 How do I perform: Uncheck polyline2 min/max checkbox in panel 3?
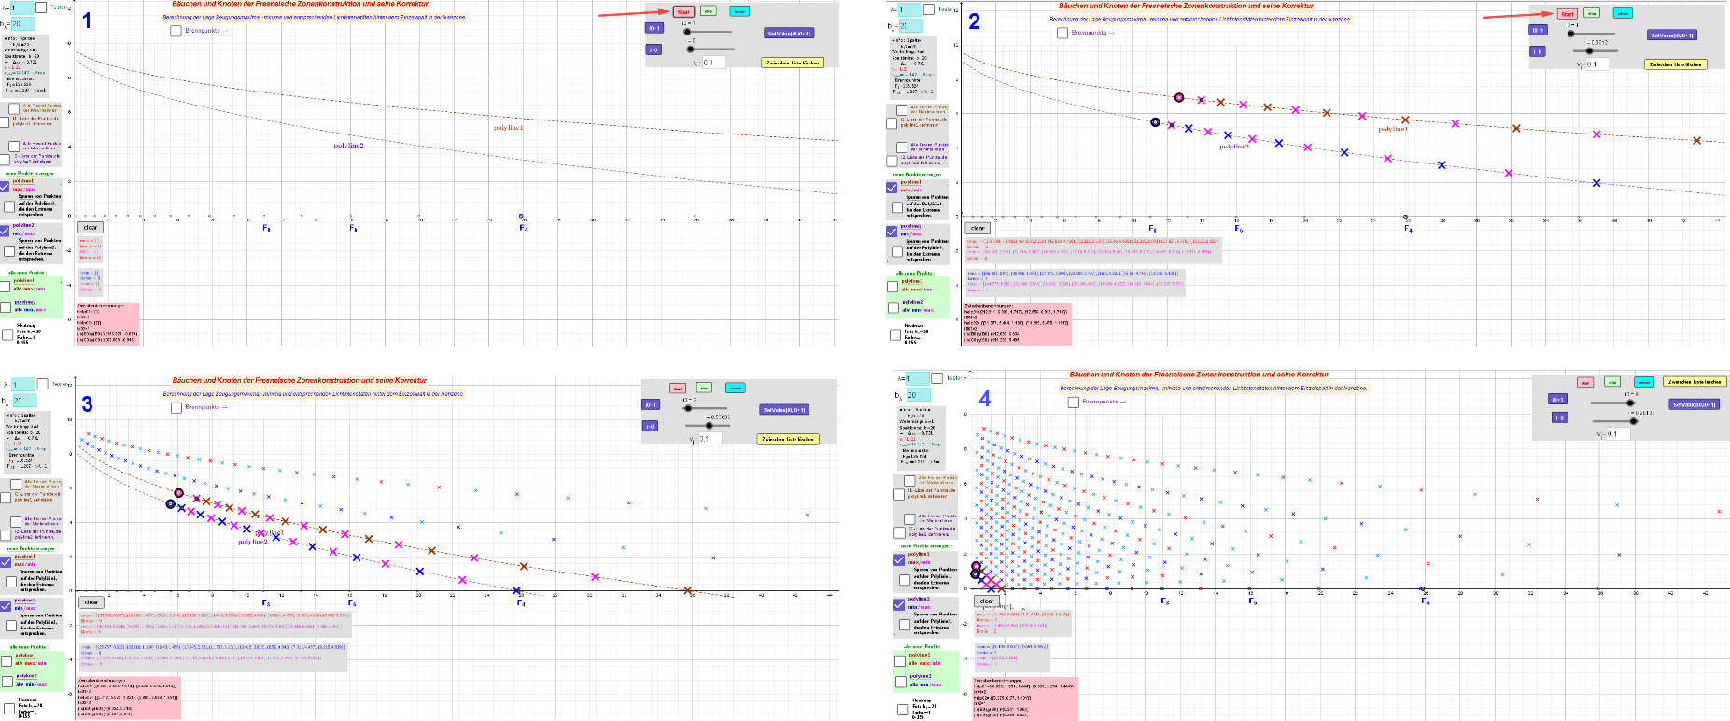point(5,605)
